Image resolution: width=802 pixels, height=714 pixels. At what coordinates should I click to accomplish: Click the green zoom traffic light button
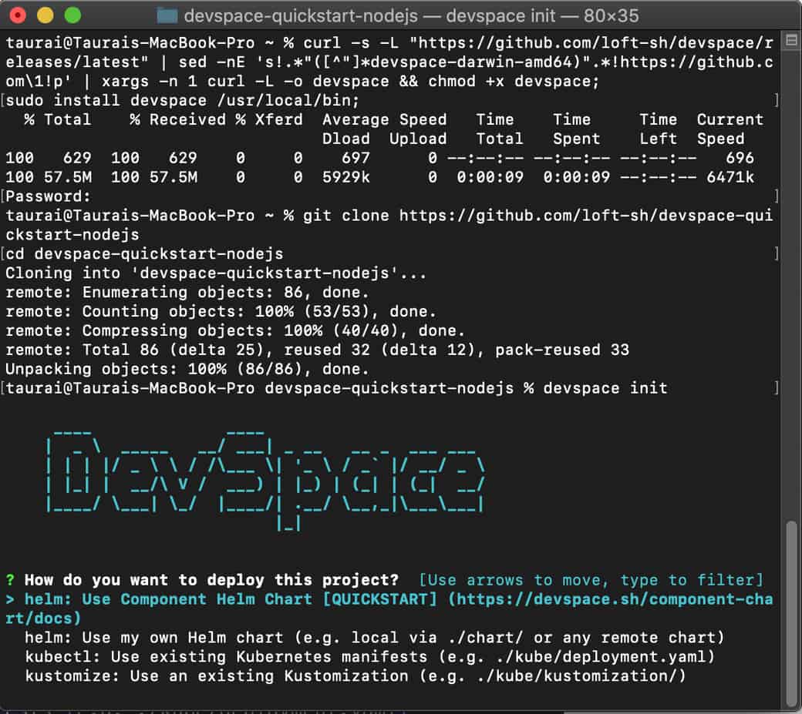pos(71,15)
